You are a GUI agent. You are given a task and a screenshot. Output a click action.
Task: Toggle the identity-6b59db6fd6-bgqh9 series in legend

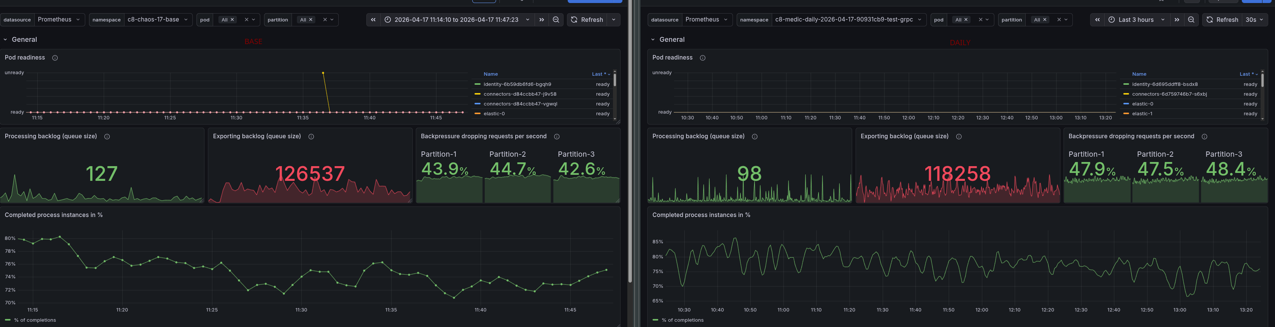pos(517,84)
